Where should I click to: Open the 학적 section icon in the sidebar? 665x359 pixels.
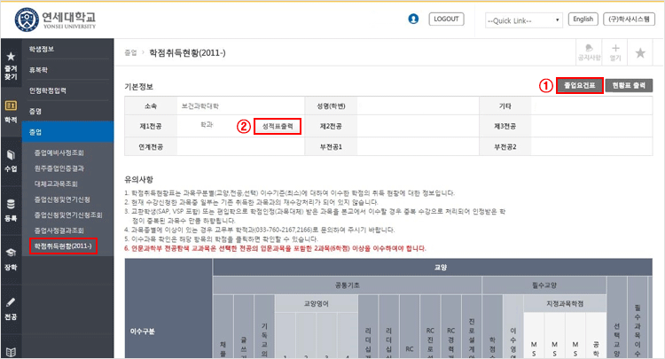coord(11,112)
